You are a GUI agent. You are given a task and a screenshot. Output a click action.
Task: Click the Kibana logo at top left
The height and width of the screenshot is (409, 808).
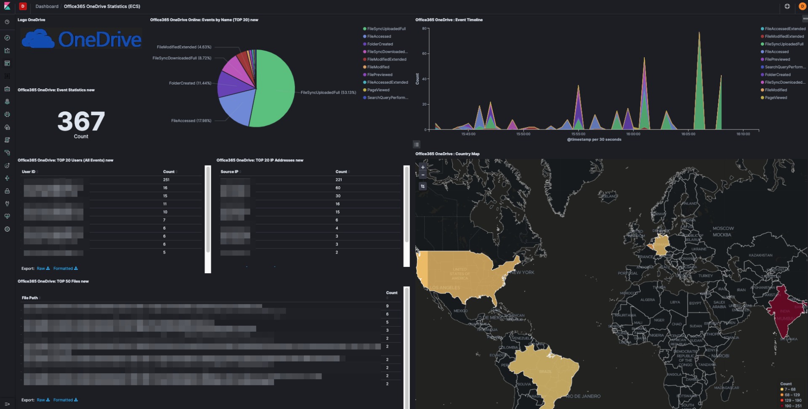(x=7, y=6)
